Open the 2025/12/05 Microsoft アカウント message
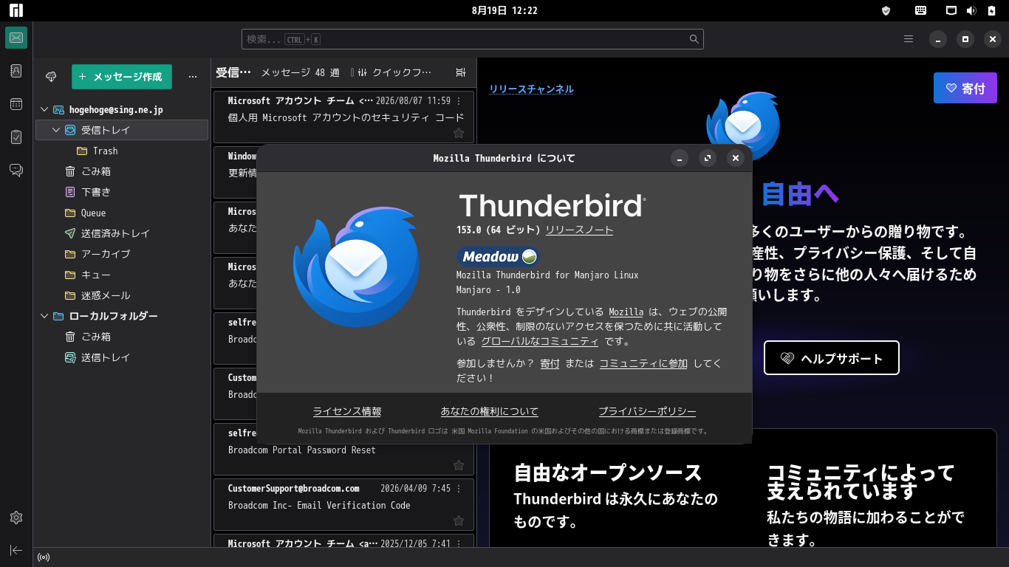This screenshot has width=1009, height=567. click(343, 542)
